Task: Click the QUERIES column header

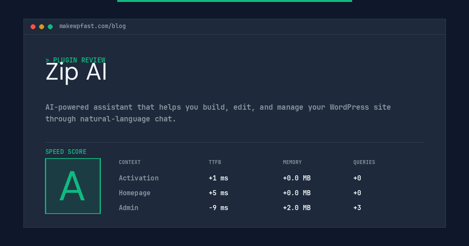Action: 364,162
